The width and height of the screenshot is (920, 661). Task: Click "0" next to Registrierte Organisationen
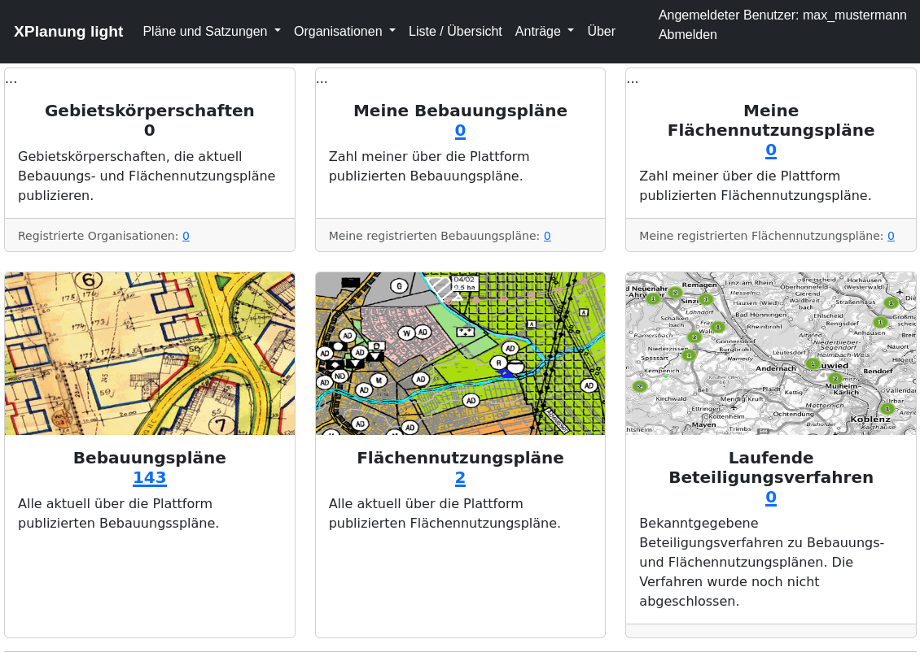pyautogui.click(x=186, y=236)
